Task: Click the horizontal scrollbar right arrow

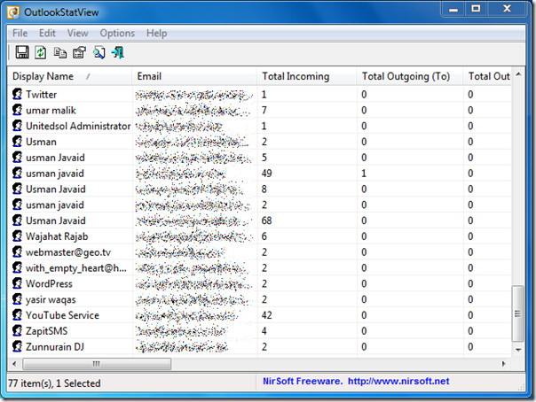Action: coord(504,364)
